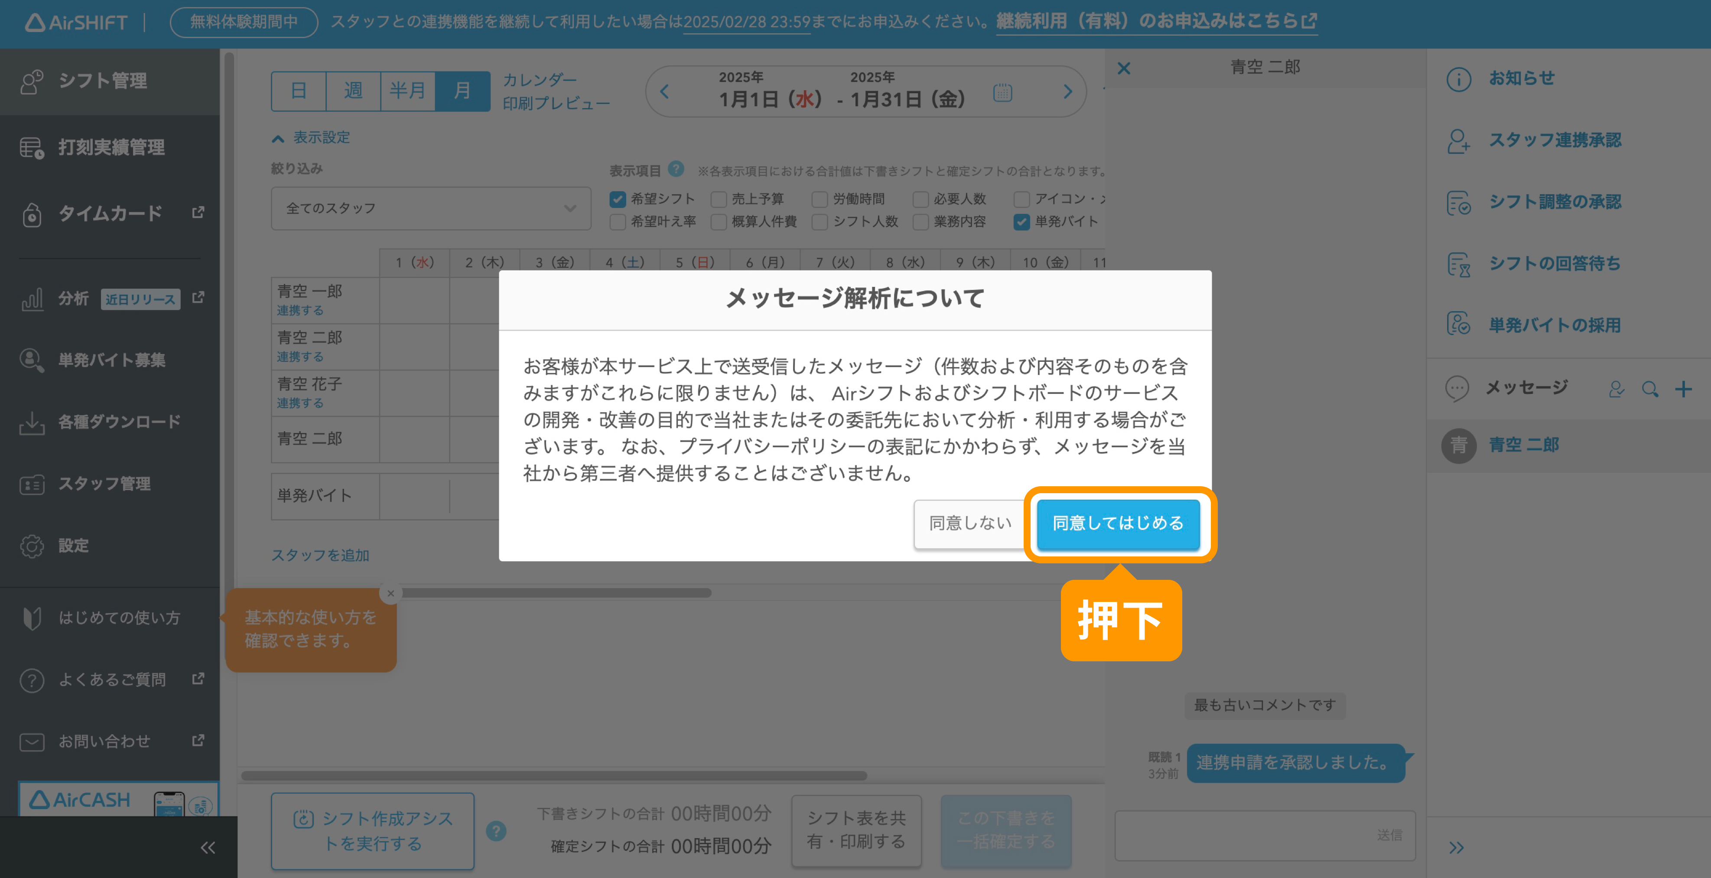
Task: Click 連携する under 青空 一郎
Action: click(x=300, y=311)
